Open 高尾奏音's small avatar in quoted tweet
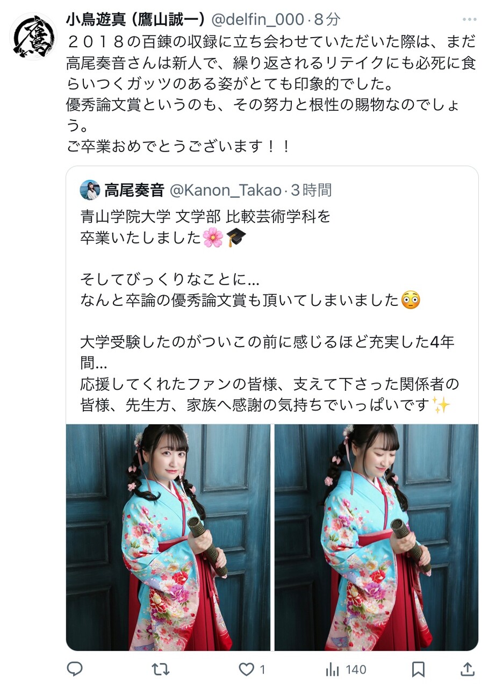The height and width of the screenshot is (688, 488). pyautogui.click(x=90, y=190)
